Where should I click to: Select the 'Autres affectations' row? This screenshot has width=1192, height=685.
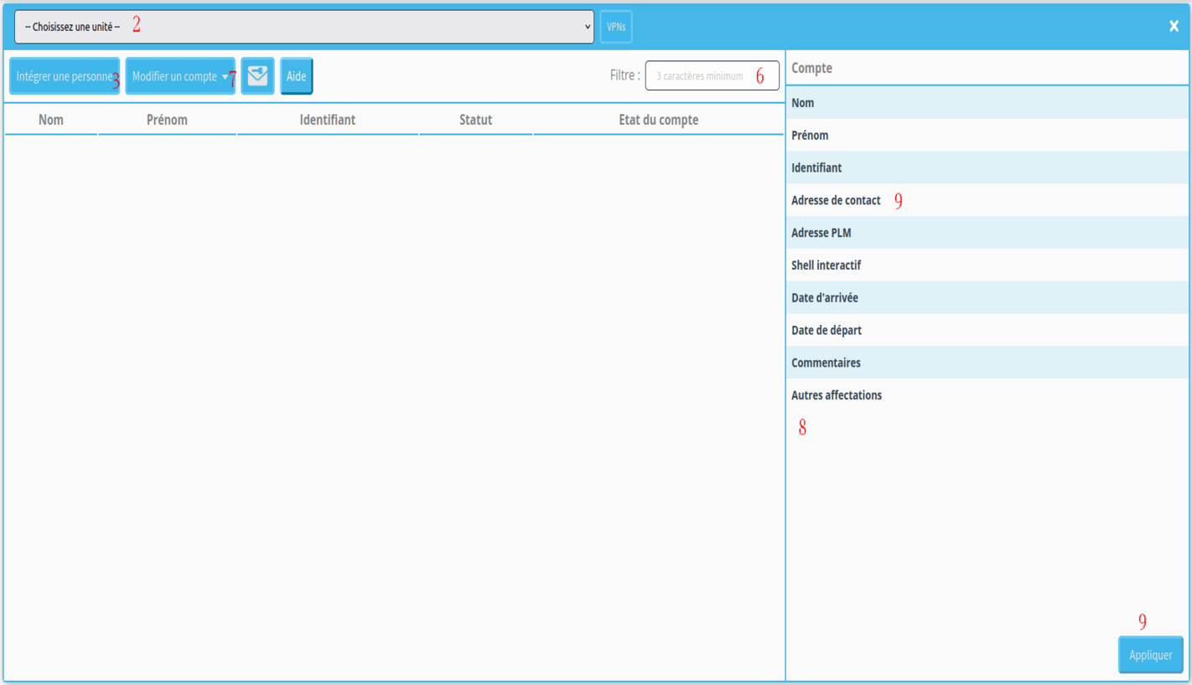836,395
